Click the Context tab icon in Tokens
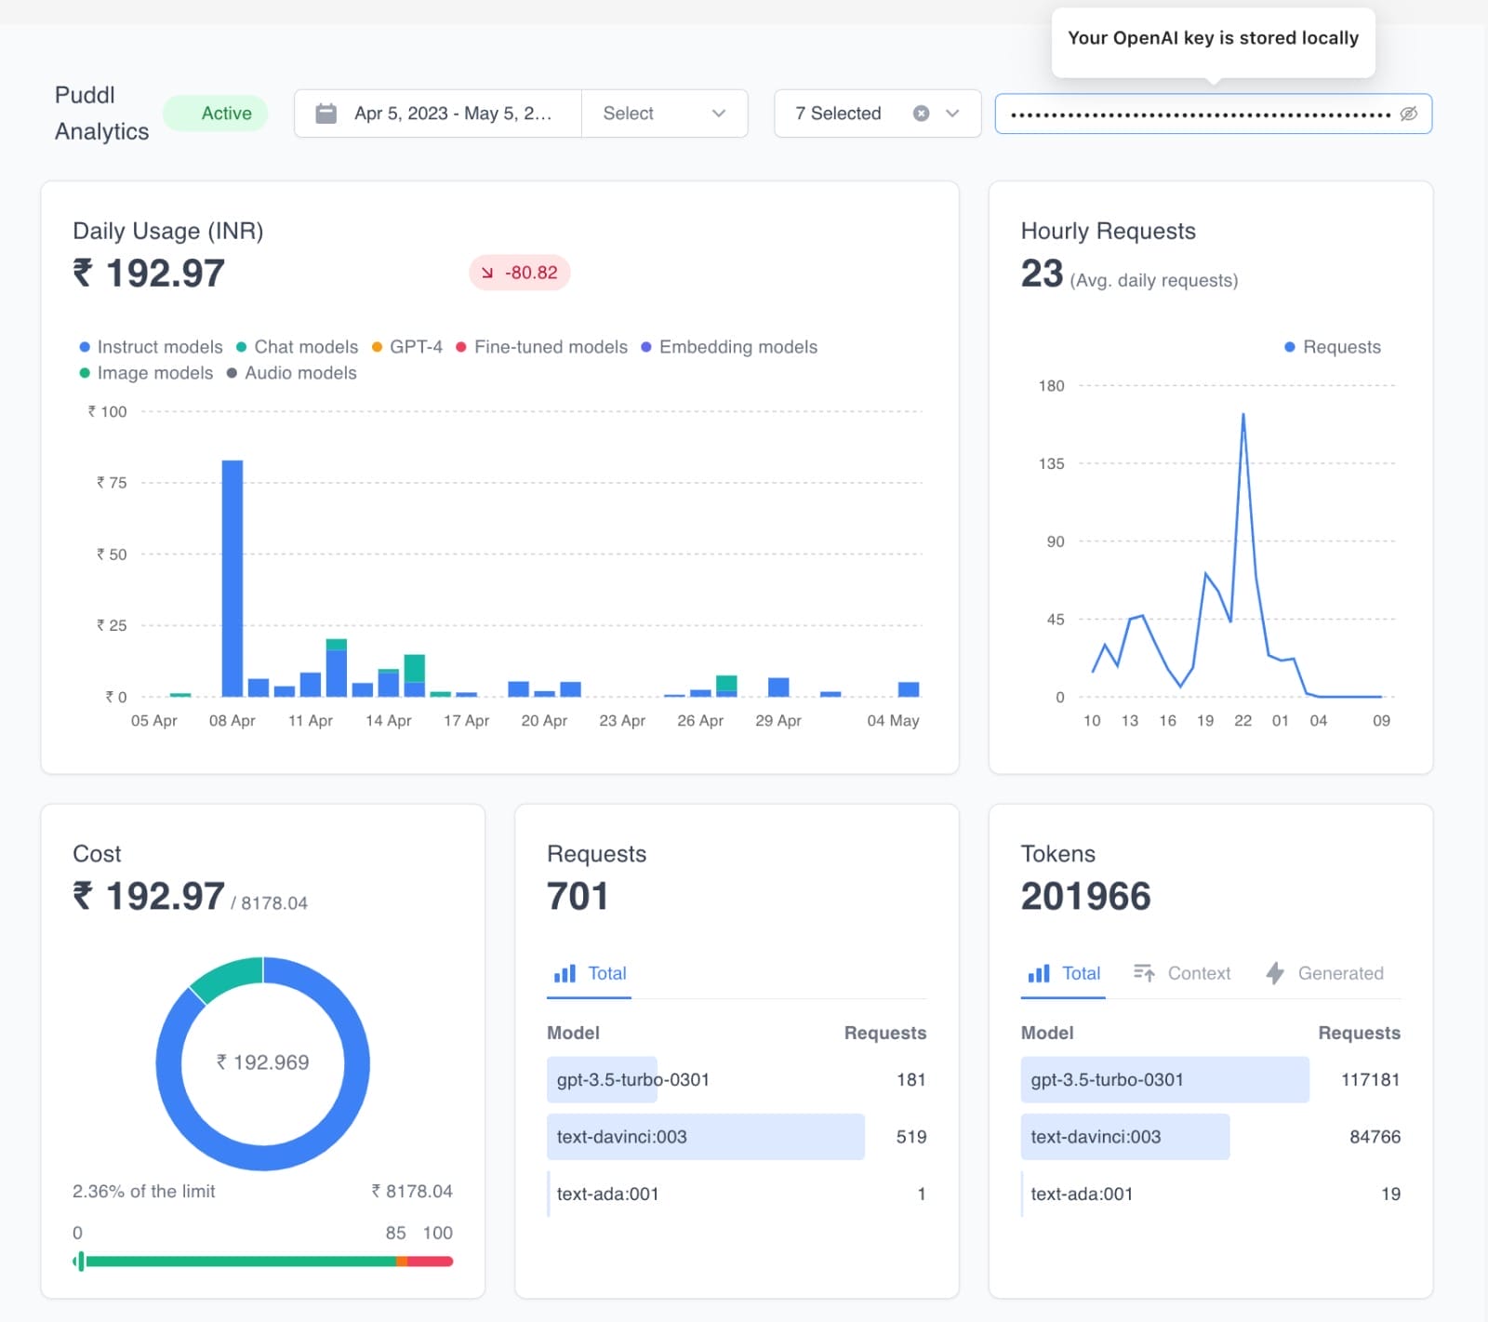 tap(1144, 973)
